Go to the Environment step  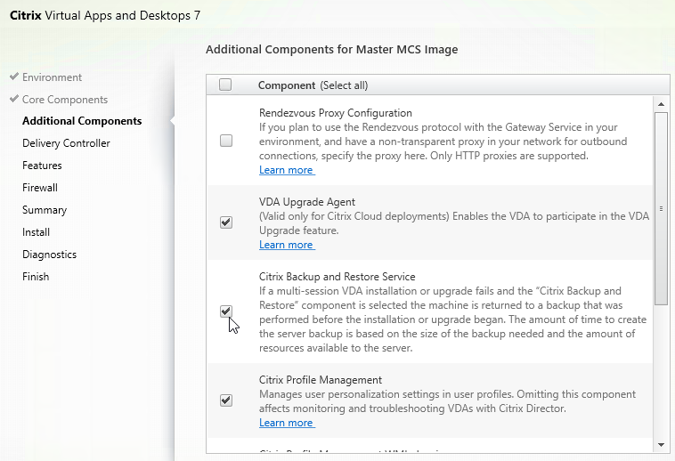(x=52, y=77)
